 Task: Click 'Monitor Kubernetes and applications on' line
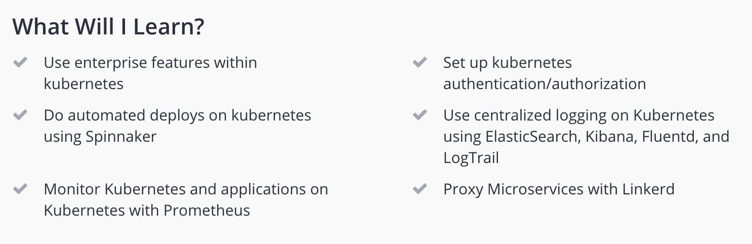click(186, 189)
